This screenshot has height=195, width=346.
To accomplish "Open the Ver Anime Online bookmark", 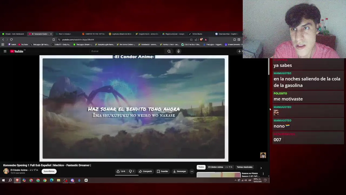I will coord(126,44).
